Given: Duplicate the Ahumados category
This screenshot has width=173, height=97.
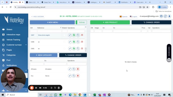Looking at the screenshot, I should point(74,69).
